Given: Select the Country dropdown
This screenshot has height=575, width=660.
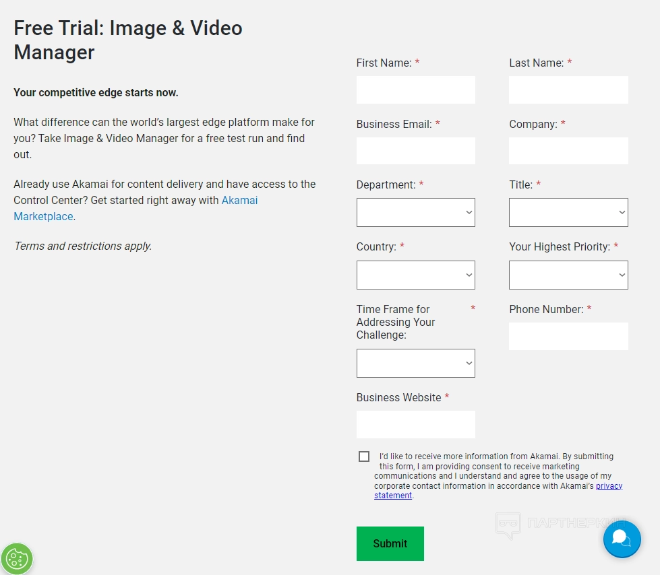Looking at the screenshot, I should click(x=415, y=275).
